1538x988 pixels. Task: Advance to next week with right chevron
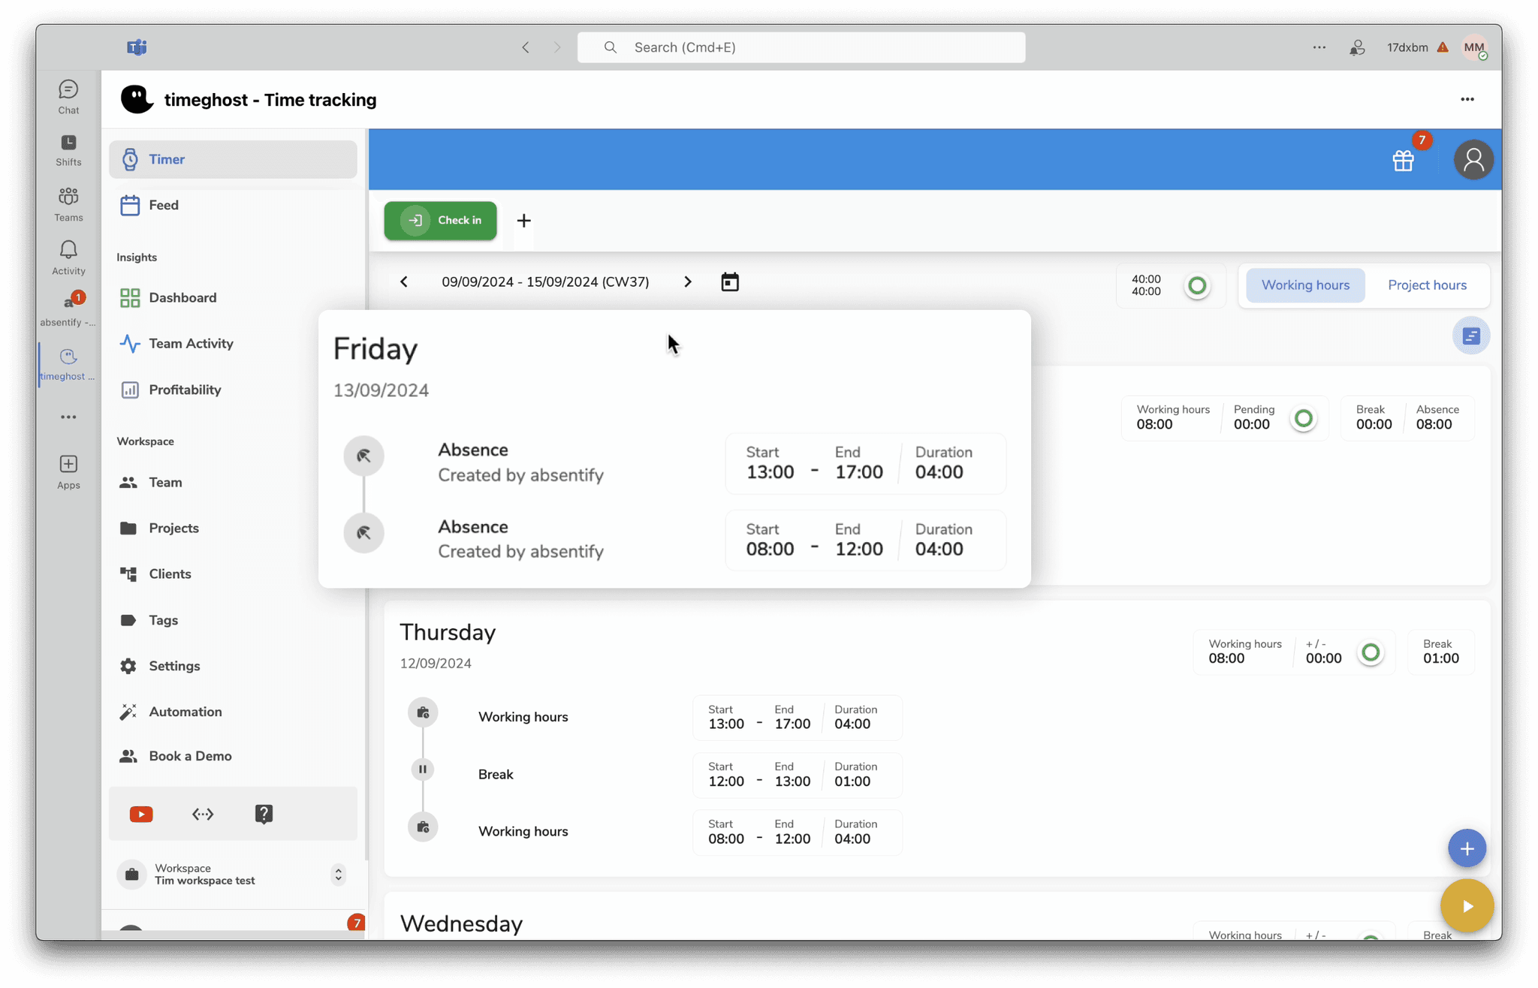688,282
